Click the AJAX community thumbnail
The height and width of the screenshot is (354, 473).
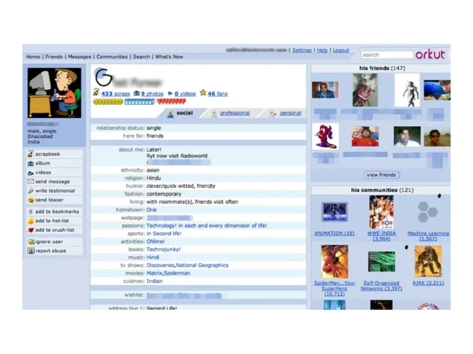click(428, 261)
